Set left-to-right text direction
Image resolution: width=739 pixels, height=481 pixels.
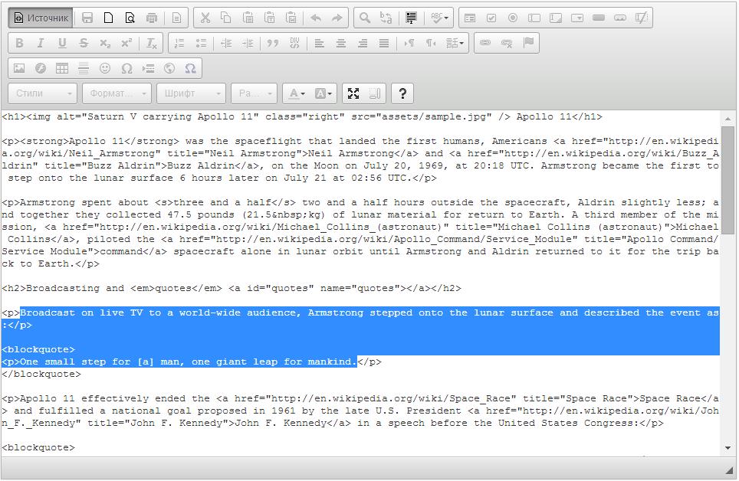(409, 43)
